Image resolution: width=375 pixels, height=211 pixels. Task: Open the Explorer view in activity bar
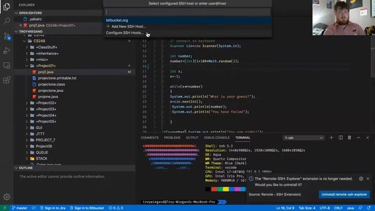[x=6, y=6]
